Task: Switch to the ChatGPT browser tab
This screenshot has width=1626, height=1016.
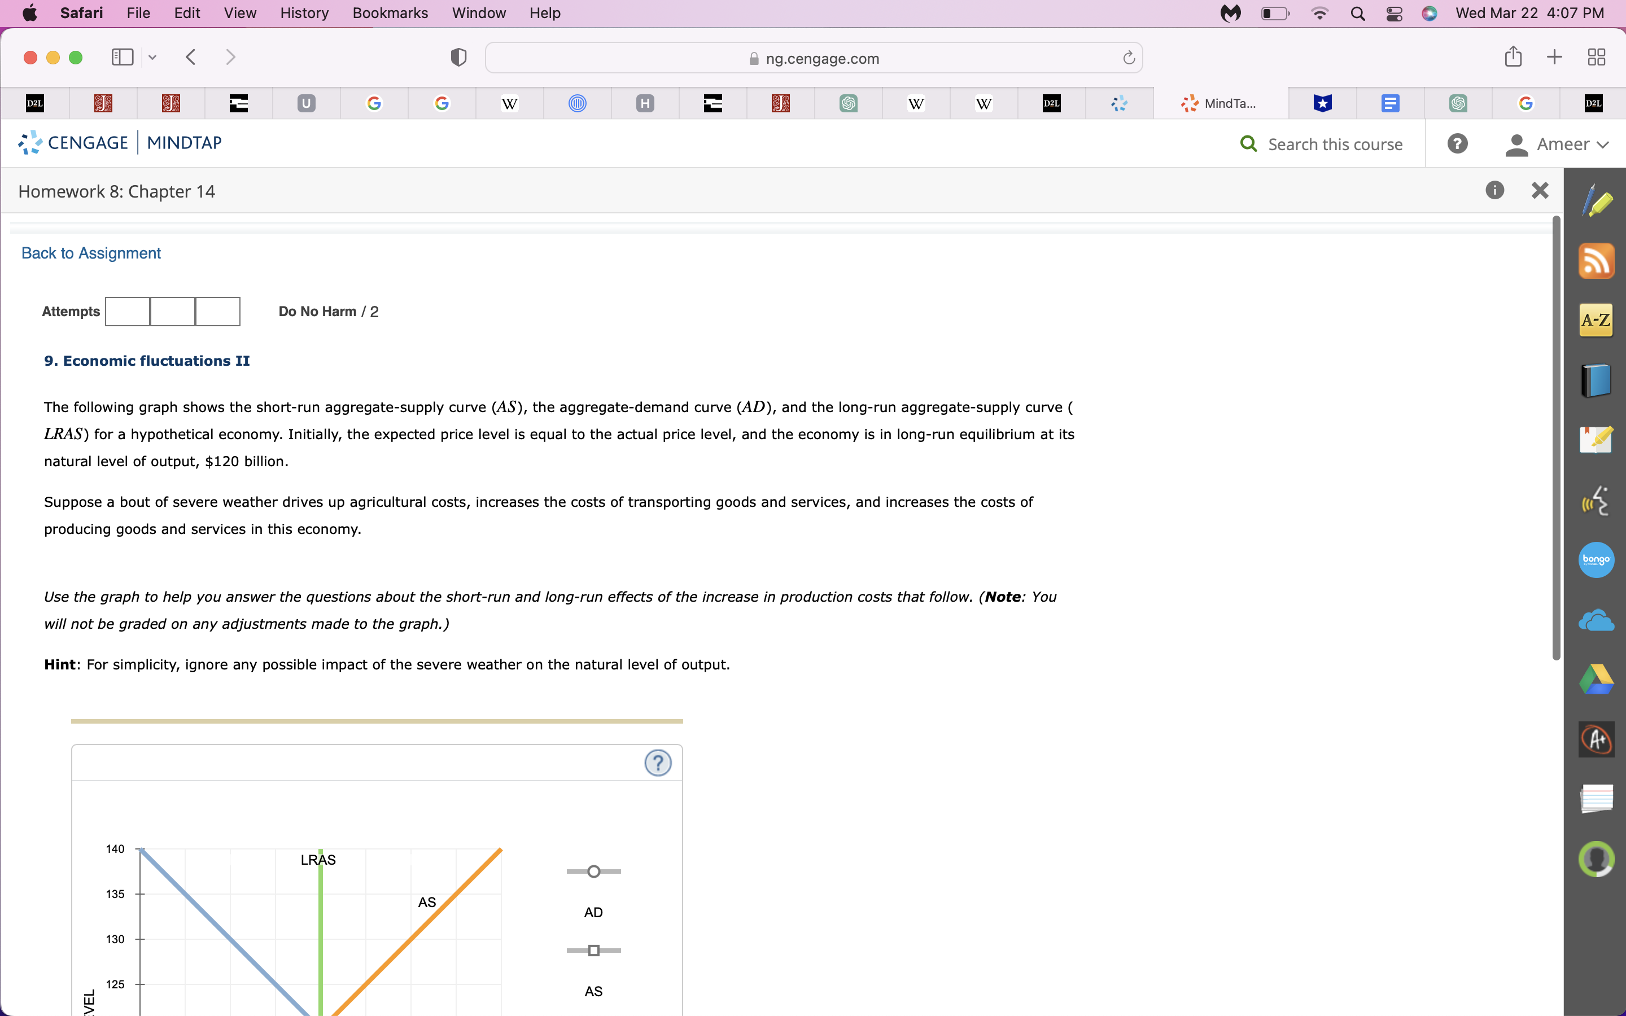Action: pyautogui.click(x=848, y=103)
